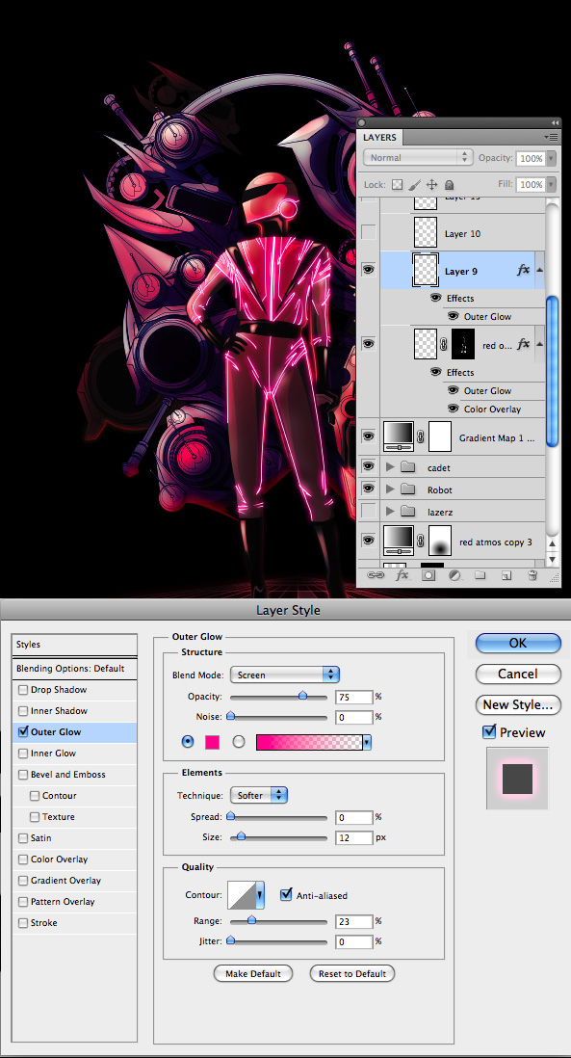Click the mask link chain on red o... layer
Image resolution: width=571 pixels, height=1058 pixels.
tap(444, 344)
